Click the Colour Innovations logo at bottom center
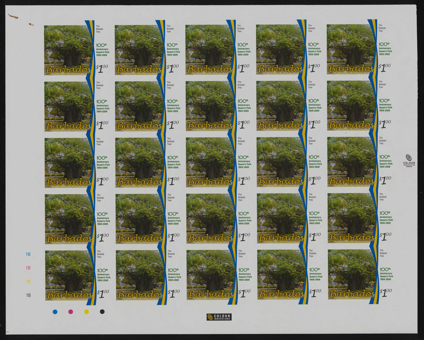 coord(219,317)
